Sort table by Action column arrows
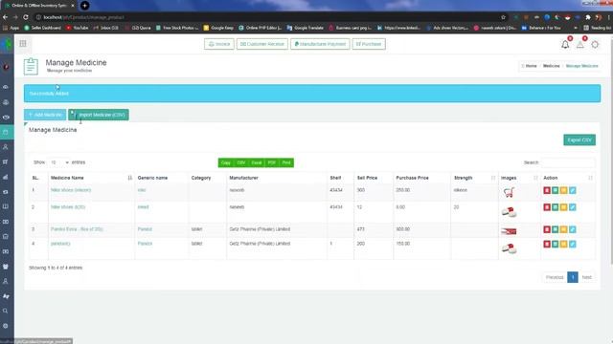This screenshot has width=613, height=344. click(x=590, y=178)
